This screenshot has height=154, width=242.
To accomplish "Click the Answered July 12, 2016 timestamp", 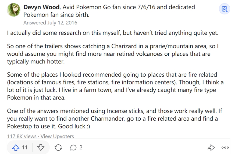I will [50, 23].
